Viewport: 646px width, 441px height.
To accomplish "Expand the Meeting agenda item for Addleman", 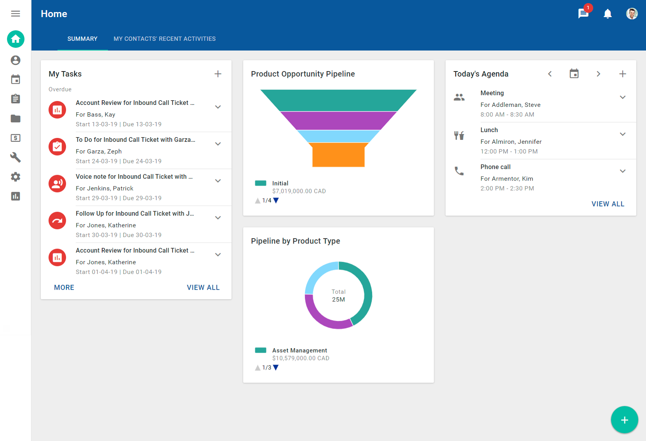I will [x=622, y=97].
